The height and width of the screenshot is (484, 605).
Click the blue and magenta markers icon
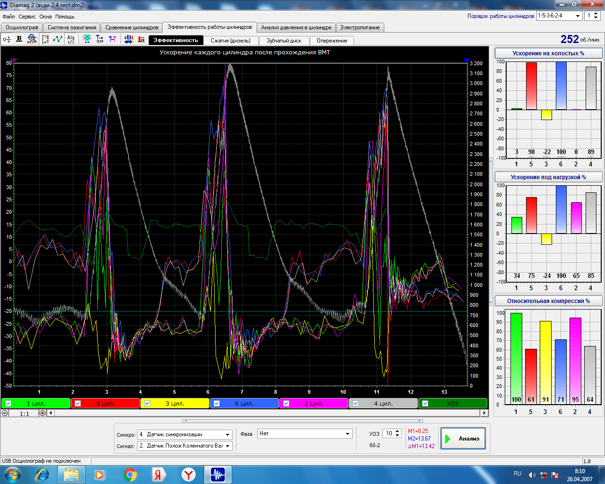tap(112, 39)
